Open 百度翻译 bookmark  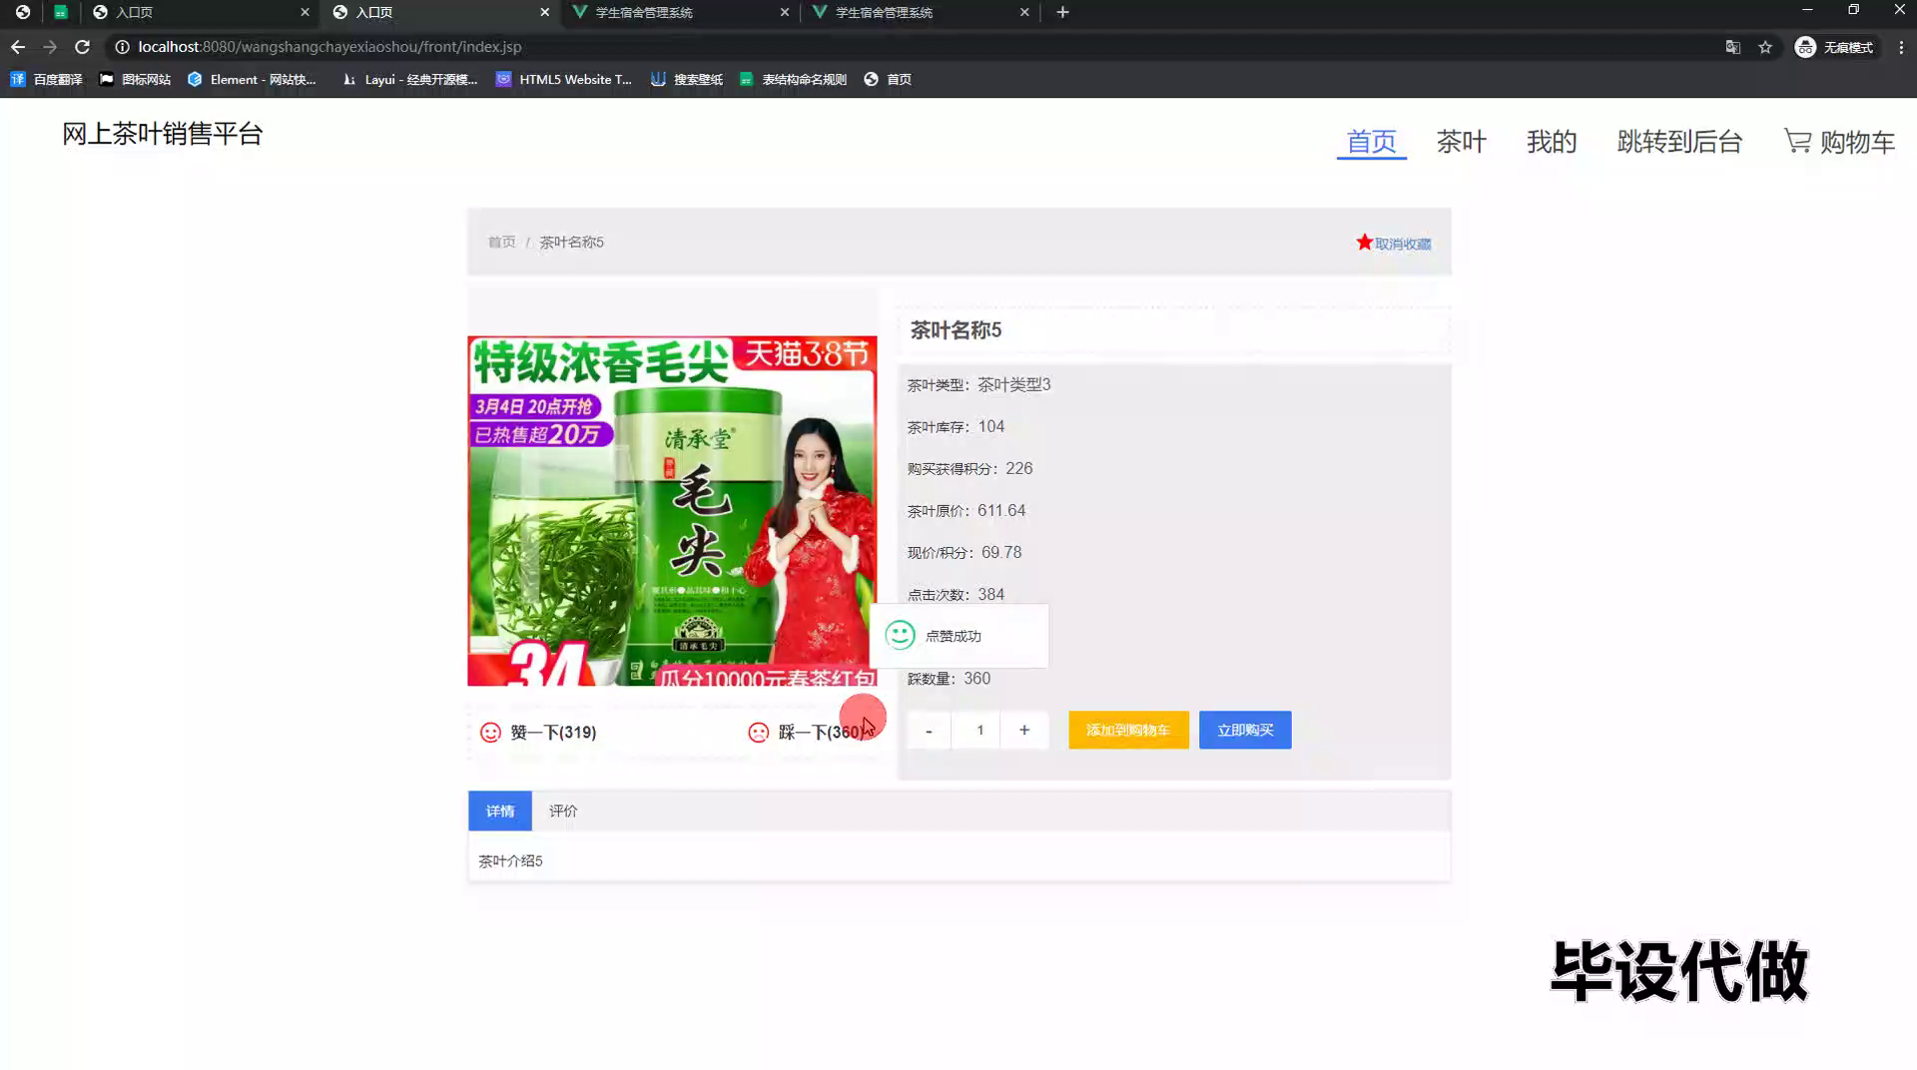pos(46,79)
